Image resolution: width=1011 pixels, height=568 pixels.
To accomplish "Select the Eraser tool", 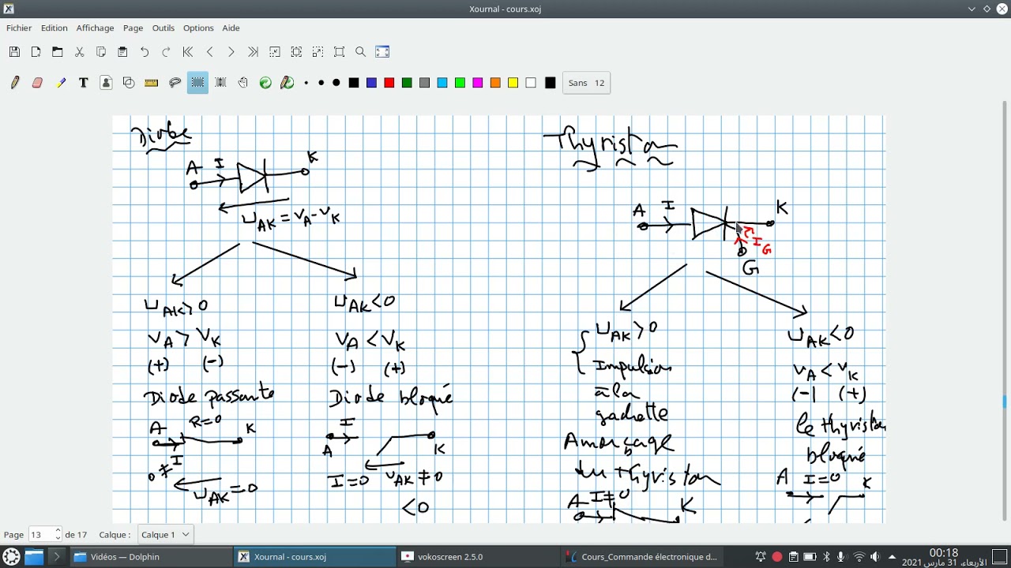I will pyautogui.click(x=37, y=83).
